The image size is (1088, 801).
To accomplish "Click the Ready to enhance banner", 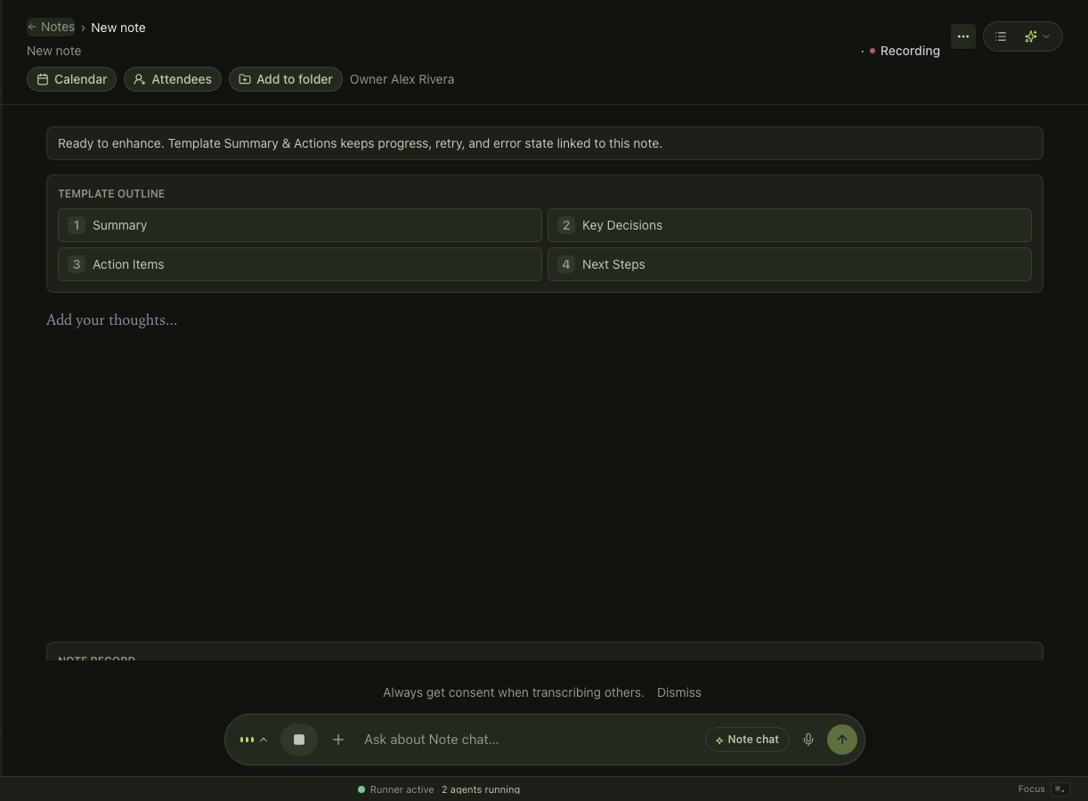I will pos(545,143).
